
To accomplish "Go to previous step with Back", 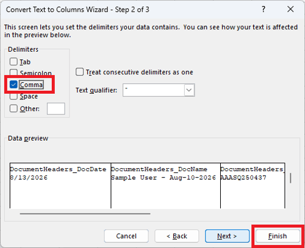I will pos(176,236).
